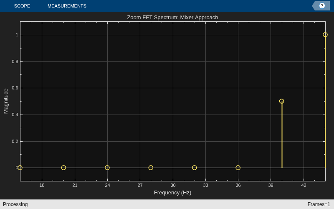
Task: Click the Frequency (Hz) axis label
Action: coord(172,193)
